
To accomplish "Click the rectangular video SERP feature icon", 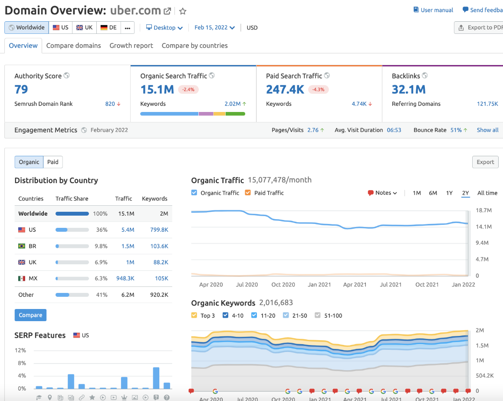I will click(114, 398).
